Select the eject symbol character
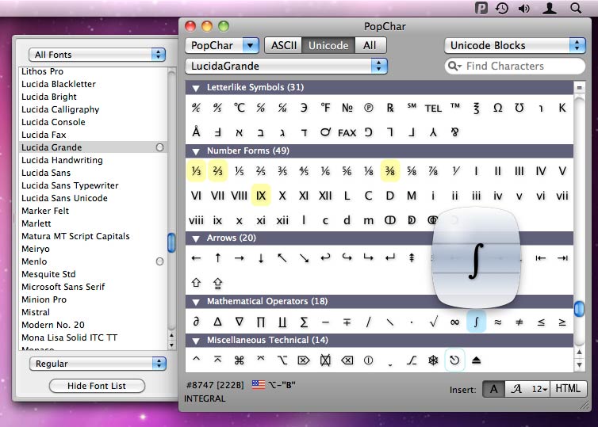This screenshot has height=427, width=598. (x=476, y=360)
